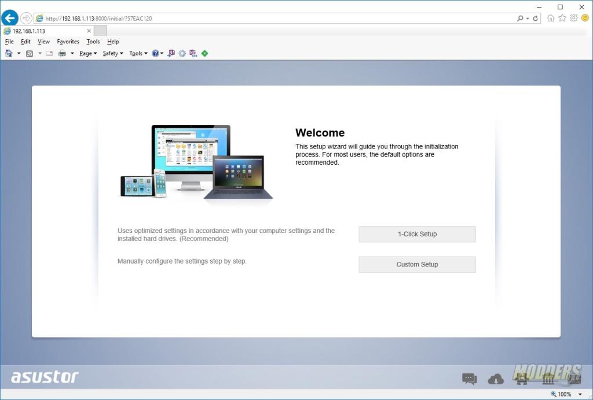Open the Favorites menu
This screenshot has height=400, width=593.
68,42
